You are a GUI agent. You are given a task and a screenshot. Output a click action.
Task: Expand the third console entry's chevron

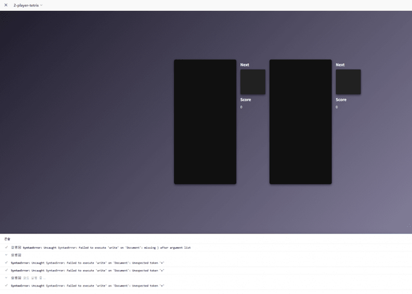(6, 262)
